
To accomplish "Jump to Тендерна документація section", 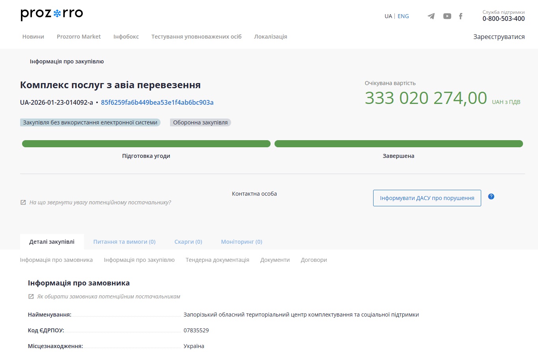I will pyautogui.click(x=217, y=260).
